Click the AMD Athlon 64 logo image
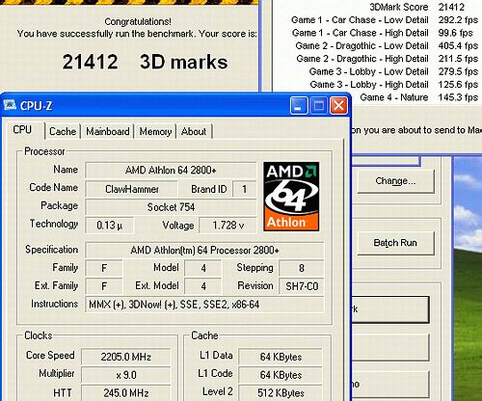 pos(291,197)
